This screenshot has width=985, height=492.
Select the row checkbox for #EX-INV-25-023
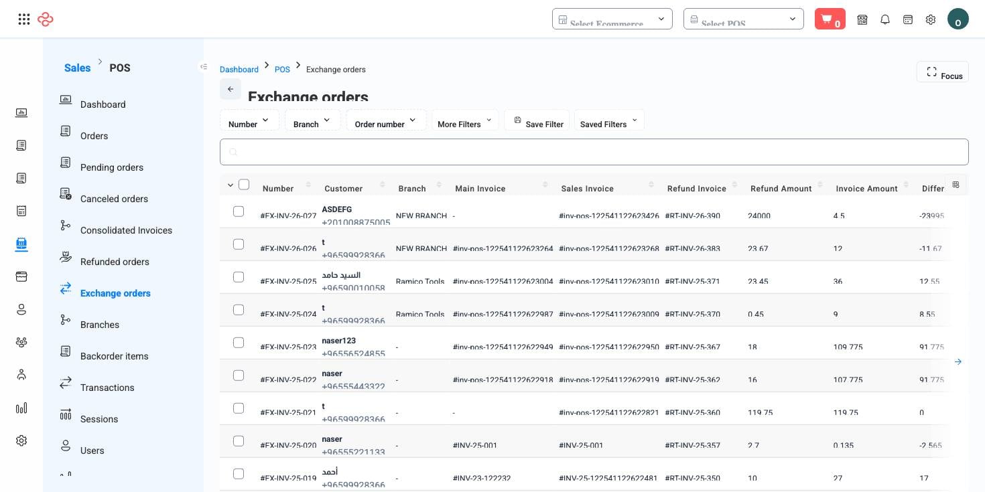pos(239,343)
